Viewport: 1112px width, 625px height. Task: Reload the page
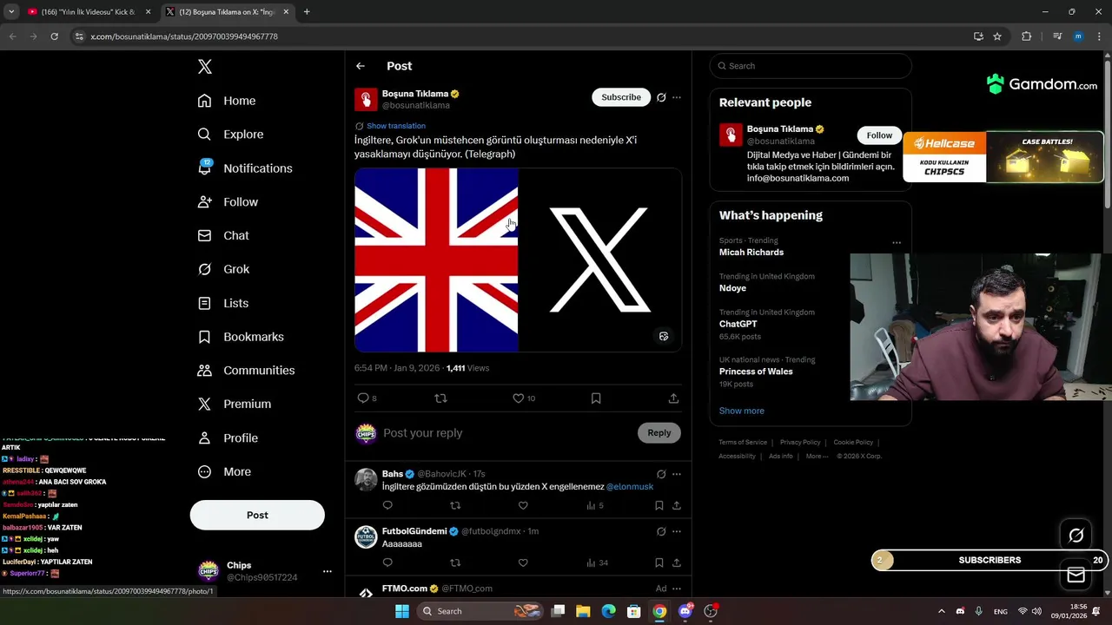click(54, 36)
